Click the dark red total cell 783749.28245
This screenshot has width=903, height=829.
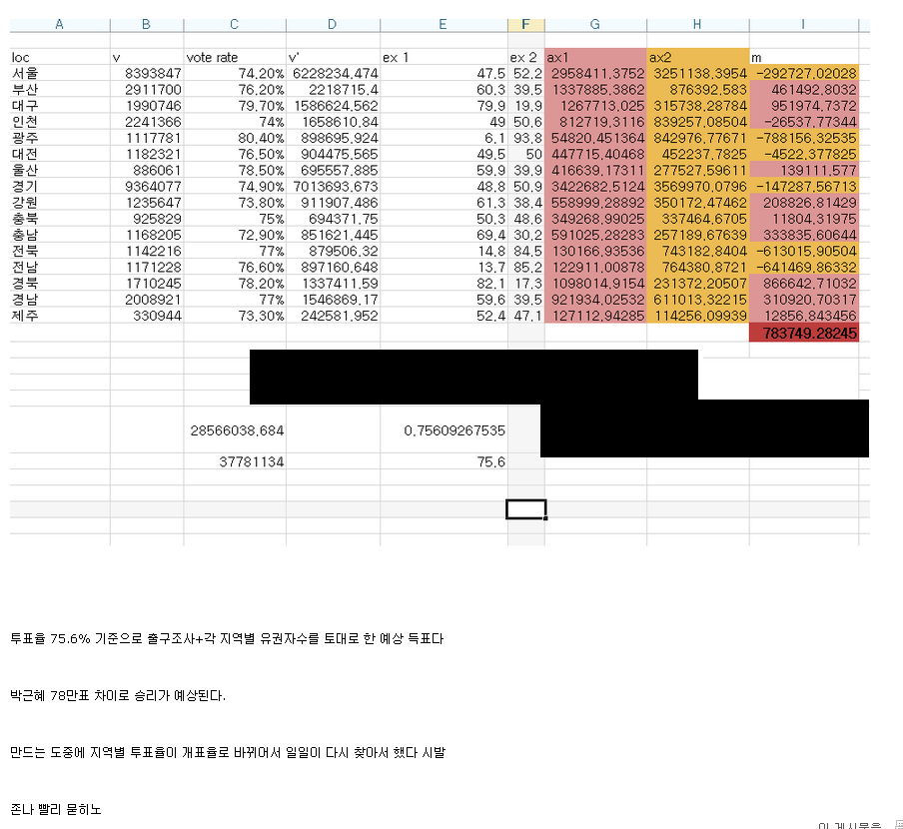pos(804,333)
